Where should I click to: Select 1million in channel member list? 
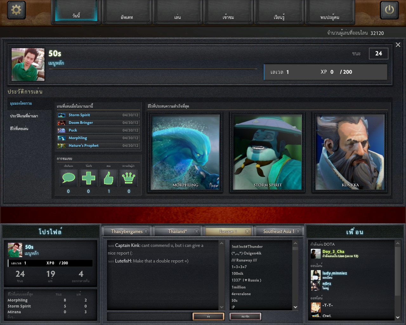click(x=239, y=287)
